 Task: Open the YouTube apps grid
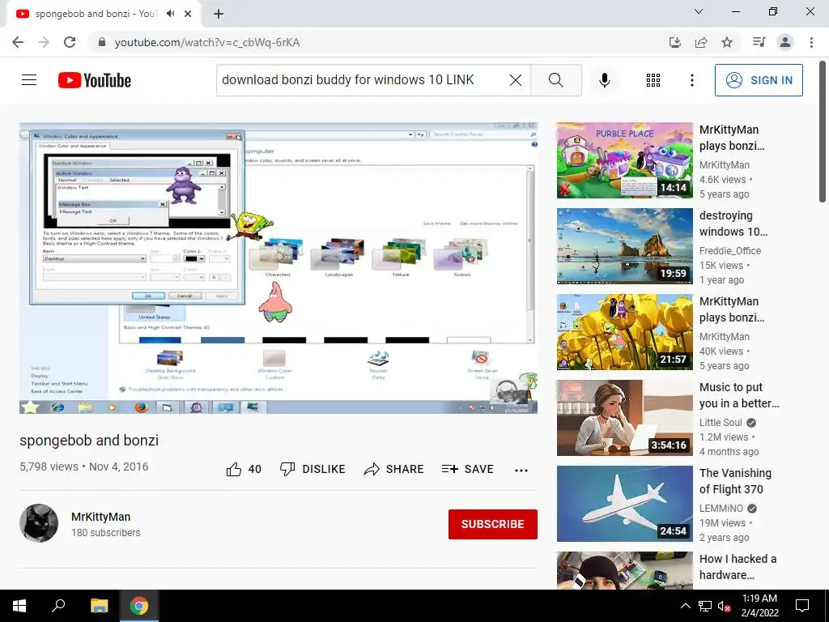point(653,80)
